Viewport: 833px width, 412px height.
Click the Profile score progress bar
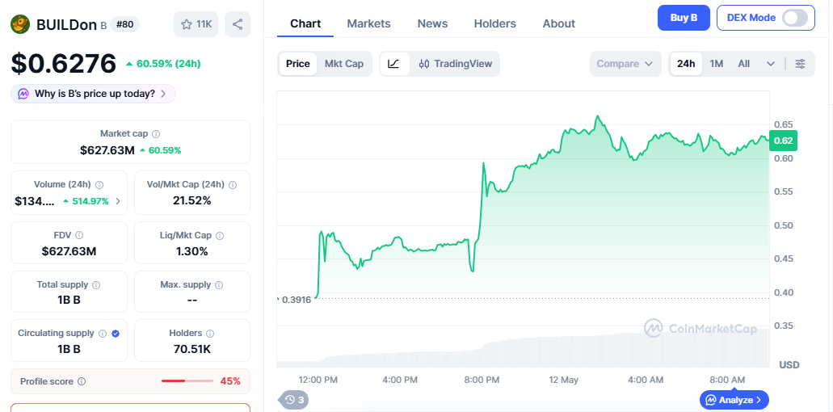click(x=187, y=380)
